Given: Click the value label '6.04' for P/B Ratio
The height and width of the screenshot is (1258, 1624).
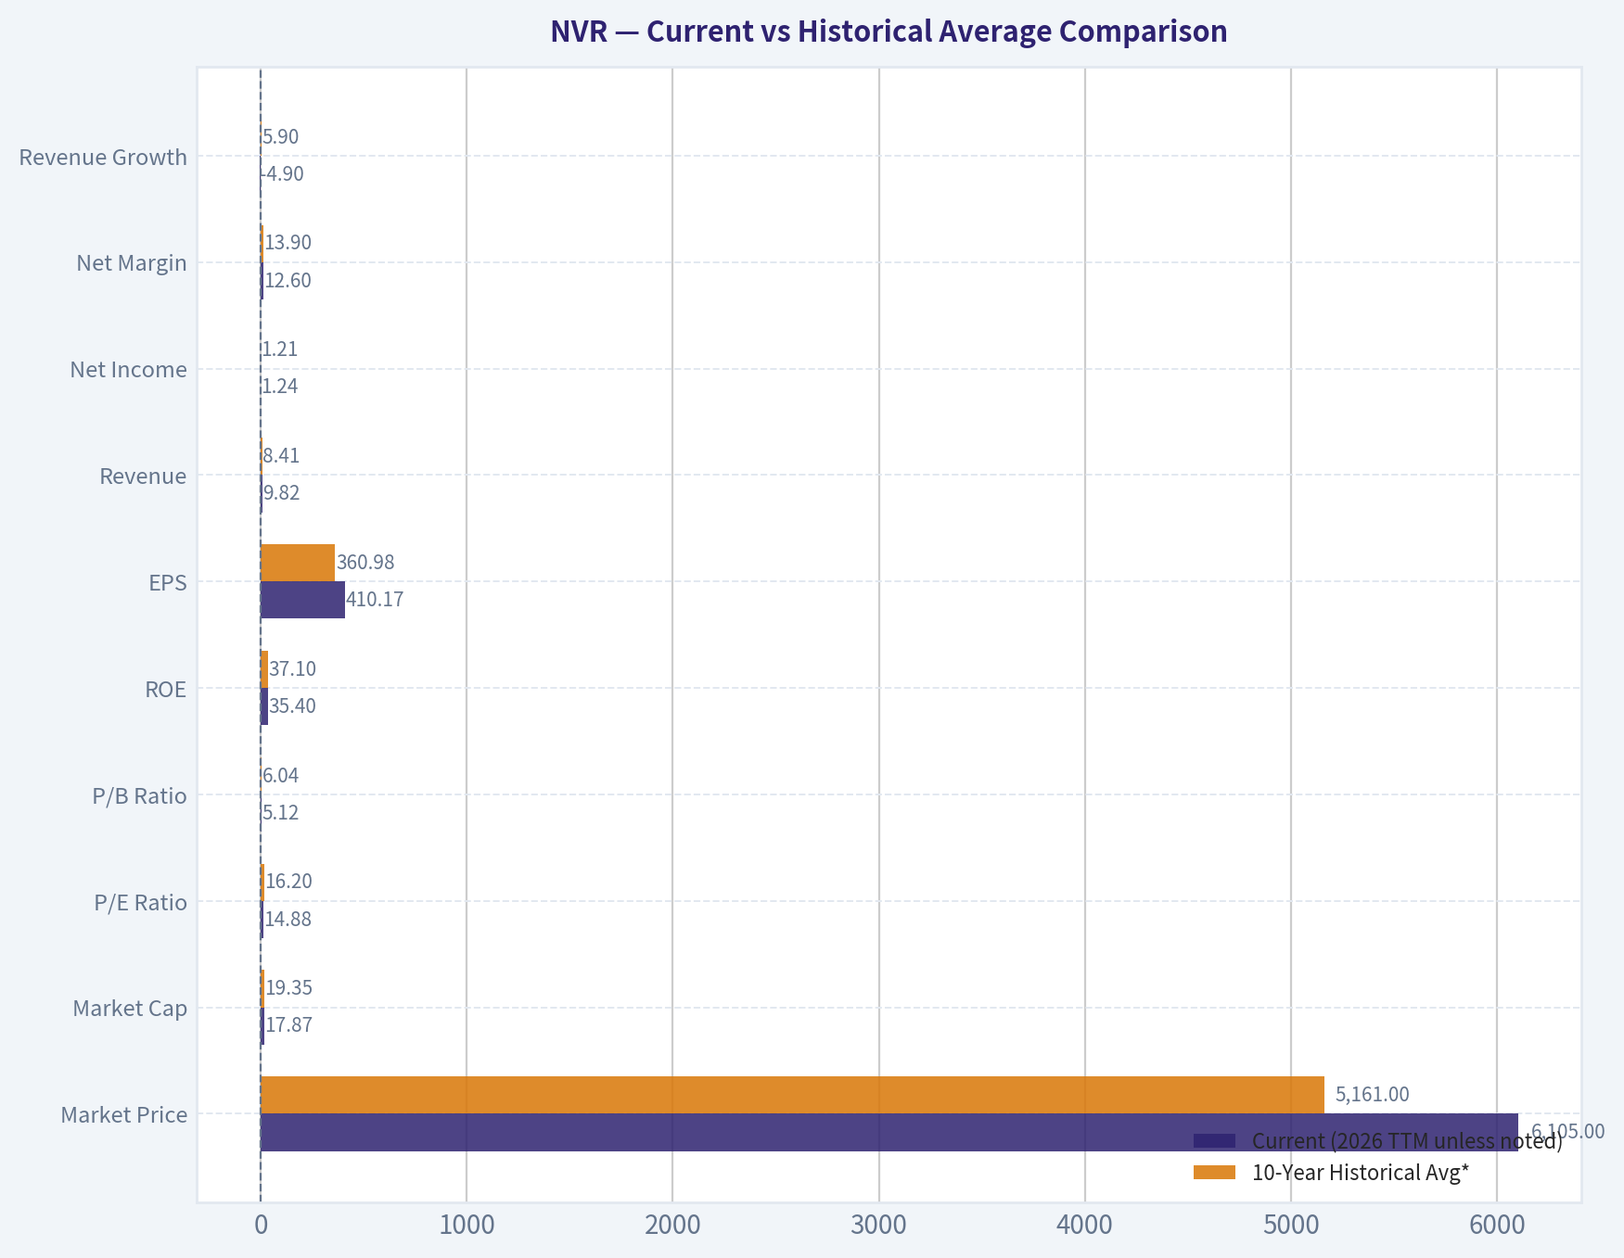Looking at the screenshot, I should point(280,776).
